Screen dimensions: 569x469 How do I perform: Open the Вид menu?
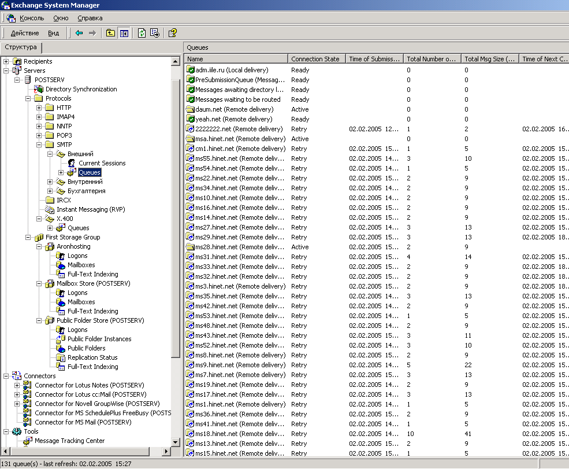pos(53,33)
